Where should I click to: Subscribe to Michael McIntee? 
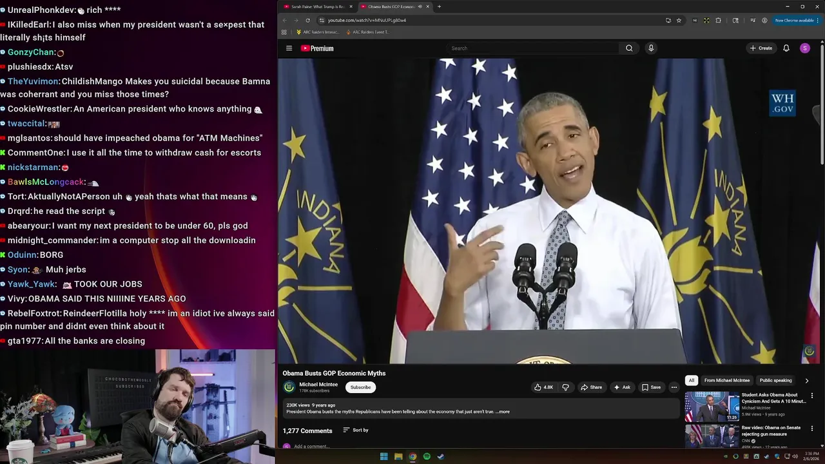360,387
